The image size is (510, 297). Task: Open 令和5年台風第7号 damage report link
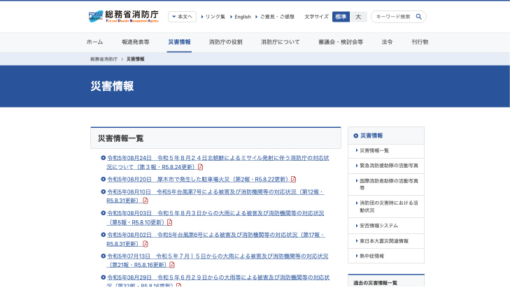215,196
